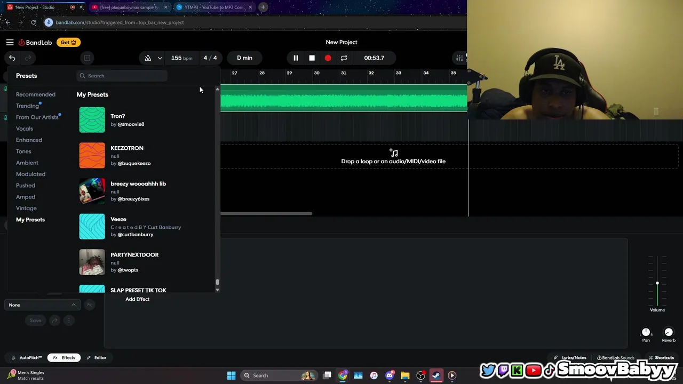Viewport: 683px width, 384px height.
Task: Select the Ambient presets category
Action: tap(27, 163)
